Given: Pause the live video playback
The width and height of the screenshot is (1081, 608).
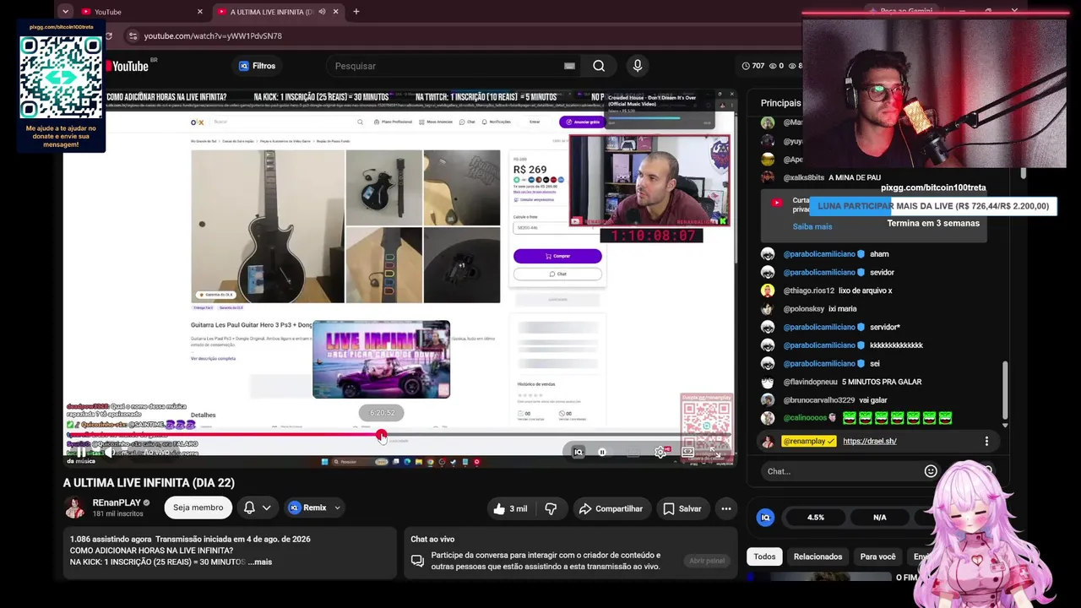Looking at the screenshot, I should coord(80,452).
